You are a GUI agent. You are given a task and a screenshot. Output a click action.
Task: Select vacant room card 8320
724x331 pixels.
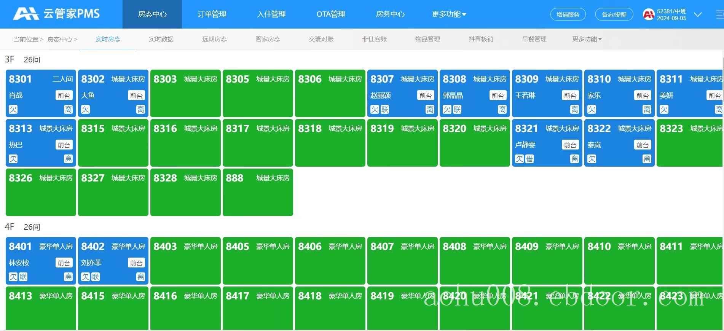tap(475, 143)
